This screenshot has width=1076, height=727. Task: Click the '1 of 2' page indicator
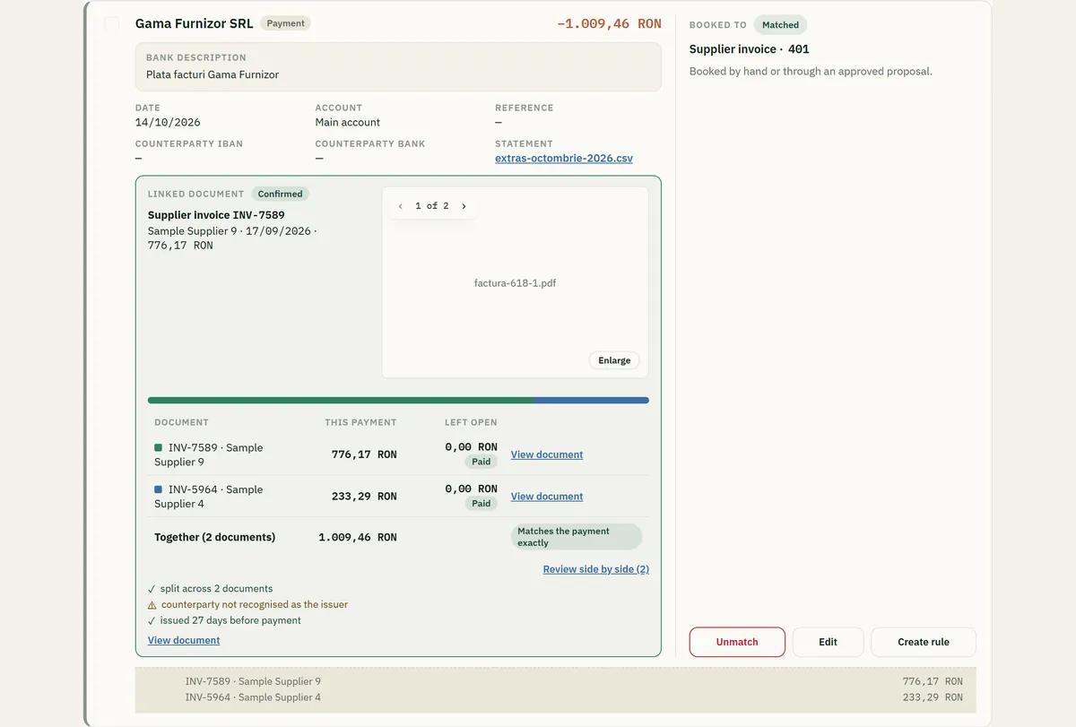(x=432, y=206)
